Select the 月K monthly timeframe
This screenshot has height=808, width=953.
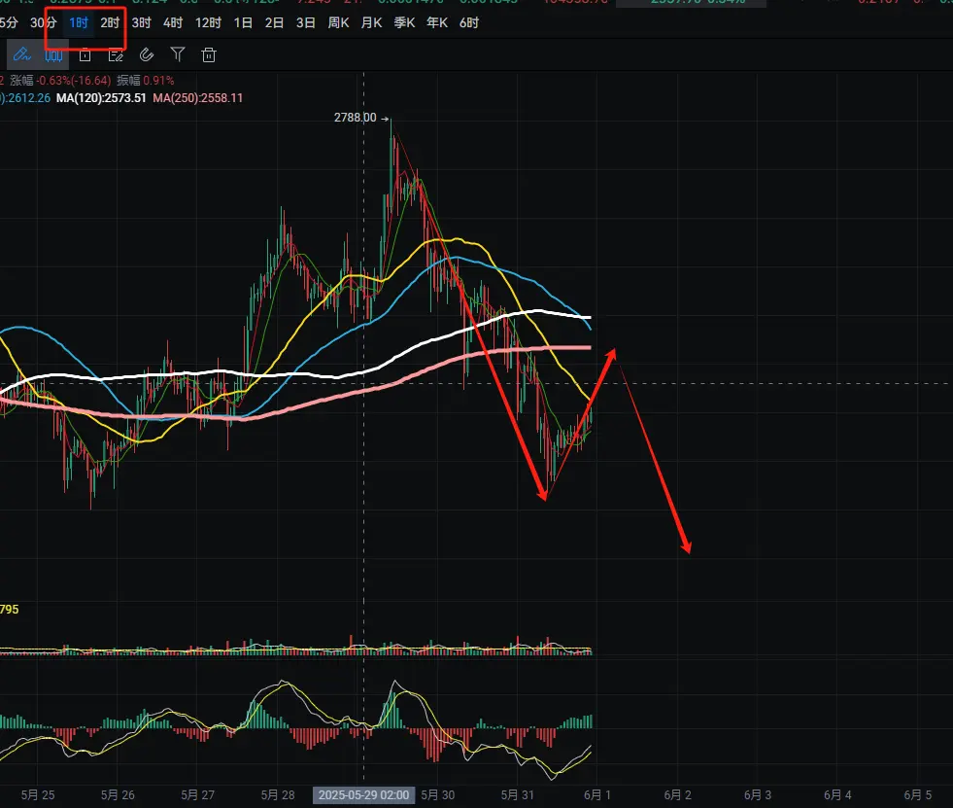pos(371,23)
